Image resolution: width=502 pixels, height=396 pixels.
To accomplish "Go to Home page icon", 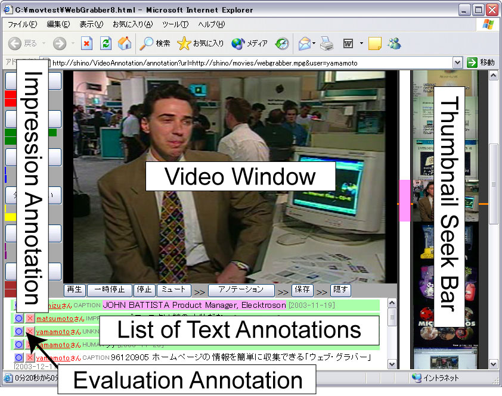I will click(124, 43).
